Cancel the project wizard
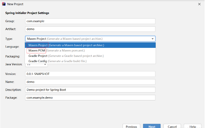Image resolution: width=206 pixels, height=128 pixels. pos(172,126)
